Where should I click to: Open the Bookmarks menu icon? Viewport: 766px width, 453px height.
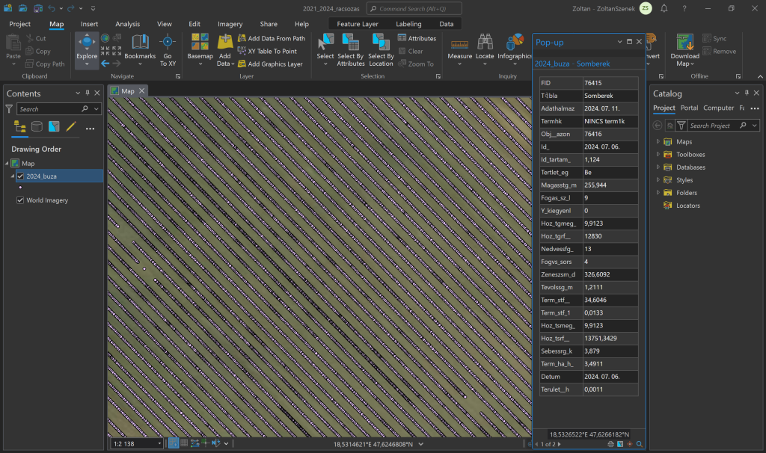(140, 43)
